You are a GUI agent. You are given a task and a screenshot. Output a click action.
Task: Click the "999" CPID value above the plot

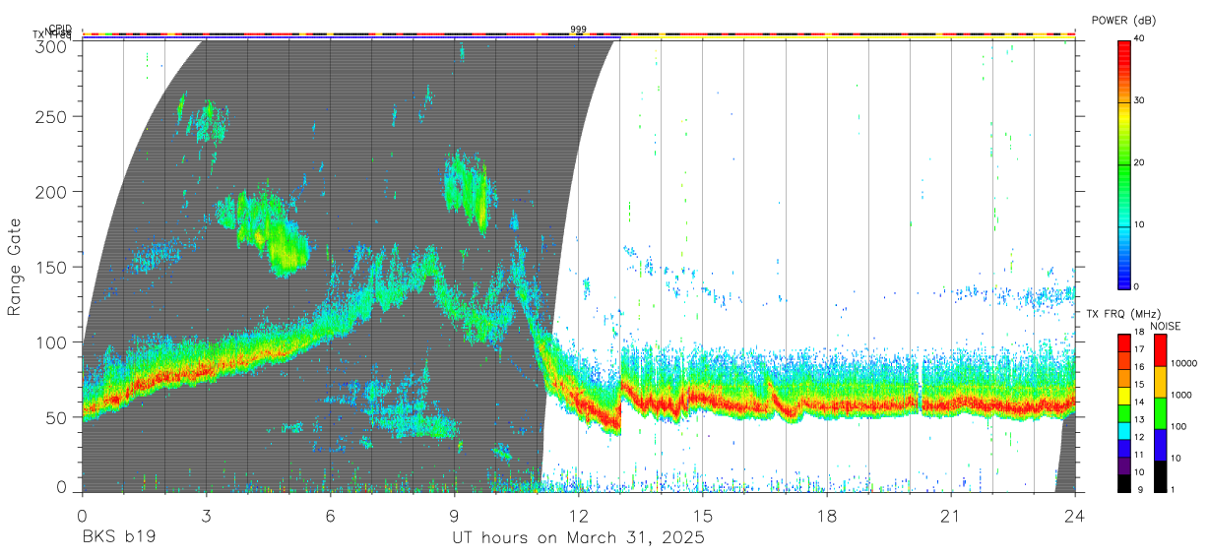578,30
